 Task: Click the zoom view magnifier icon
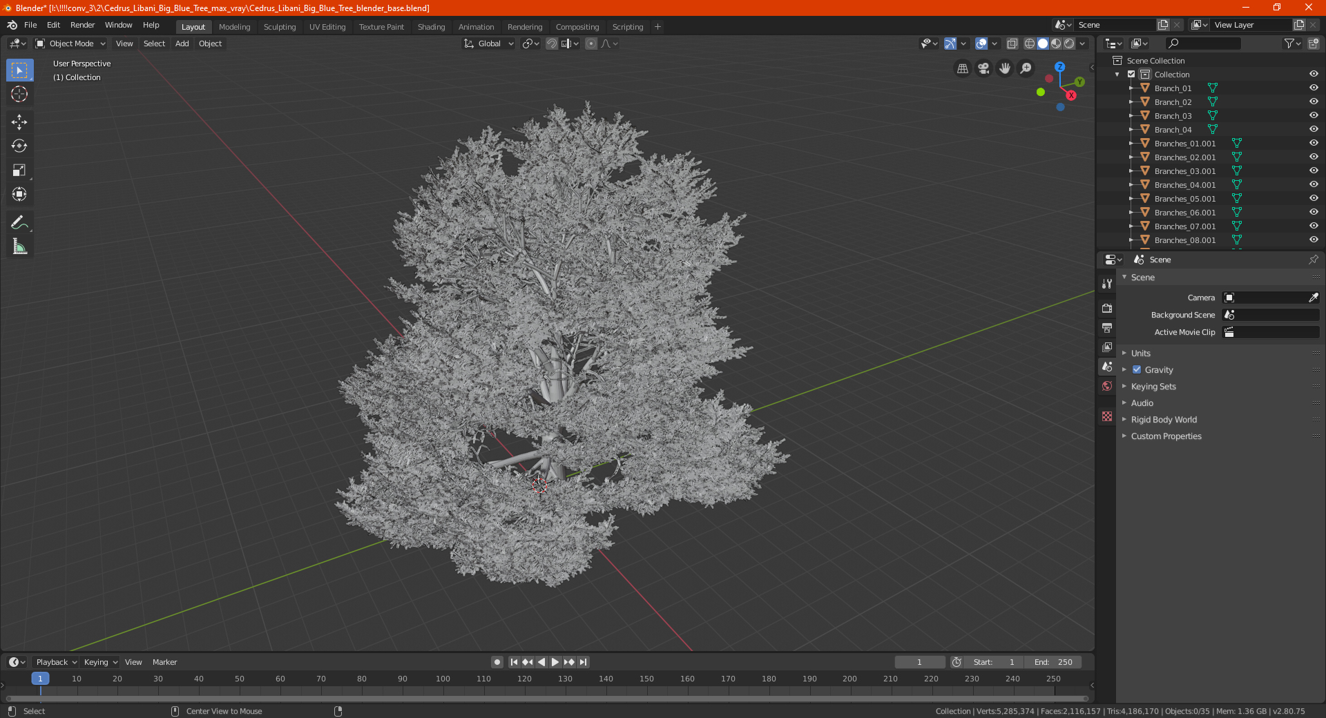point(1026,68)
